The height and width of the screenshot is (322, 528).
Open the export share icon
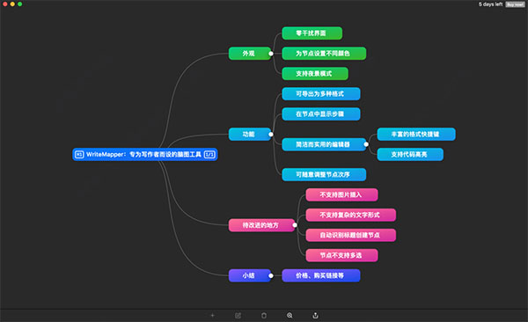pos(315,316)
